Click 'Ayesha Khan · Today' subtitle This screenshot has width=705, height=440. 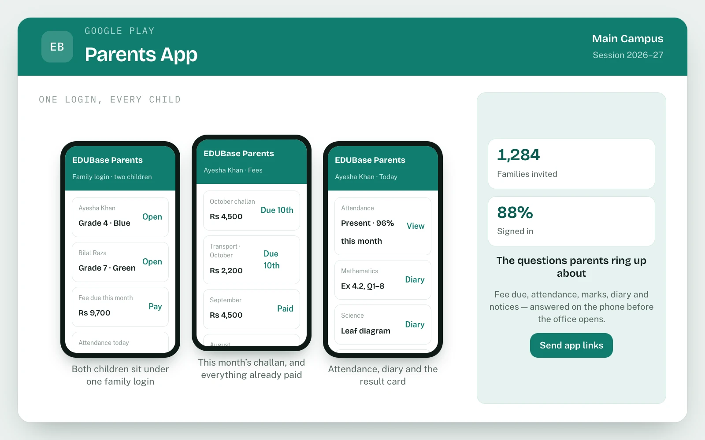[x=366, y=177]
